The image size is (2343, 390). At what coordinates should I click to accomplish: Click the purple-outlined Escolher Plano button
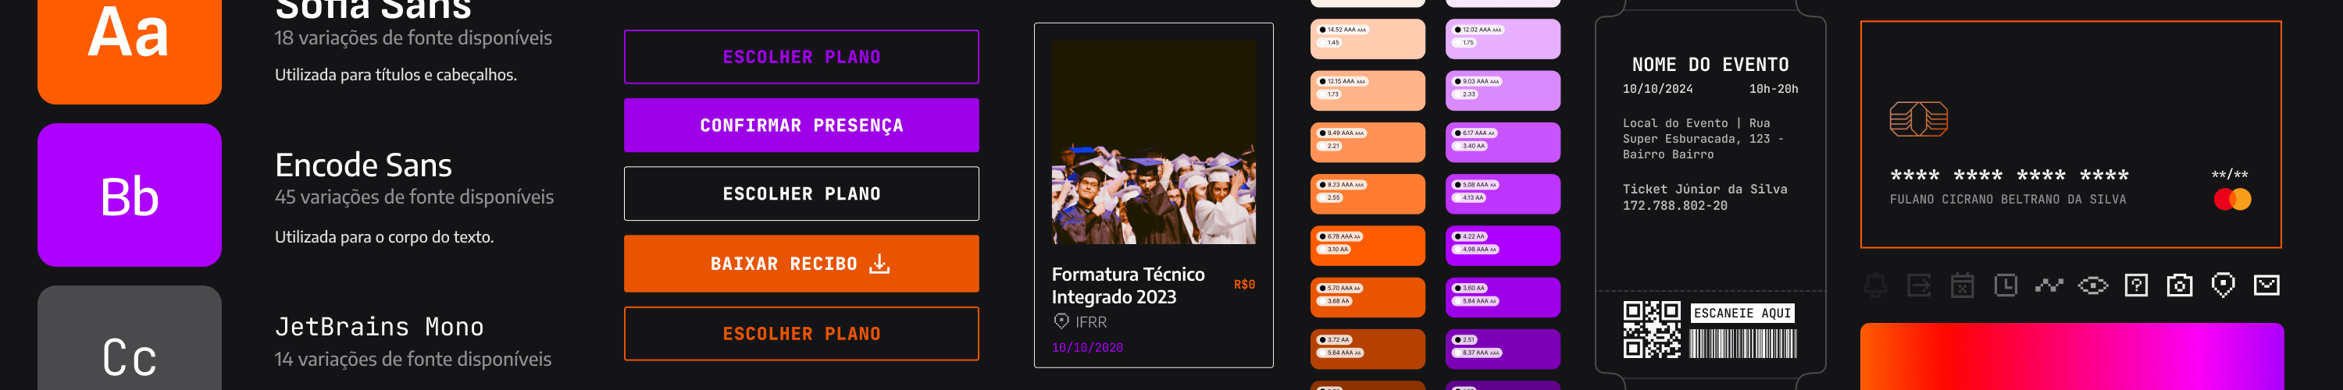click(801, 57)
